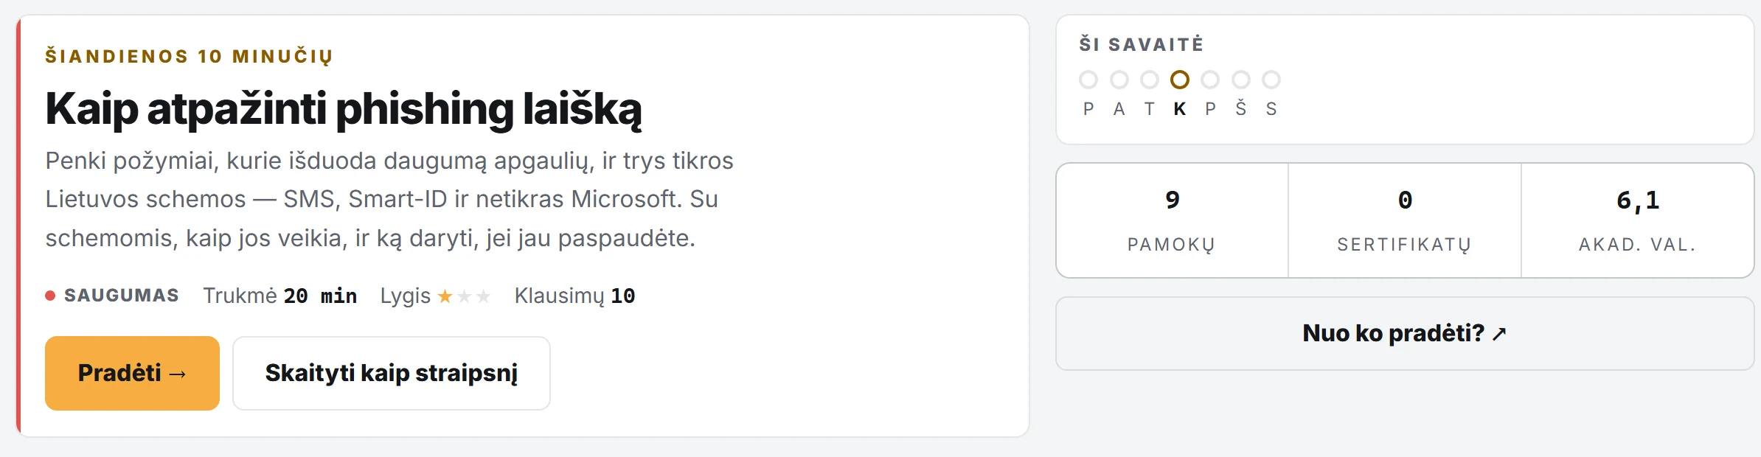1761x457 pixels.
Task: Click the red dot beside SAUGUMAS
Action: click(50, 296)
